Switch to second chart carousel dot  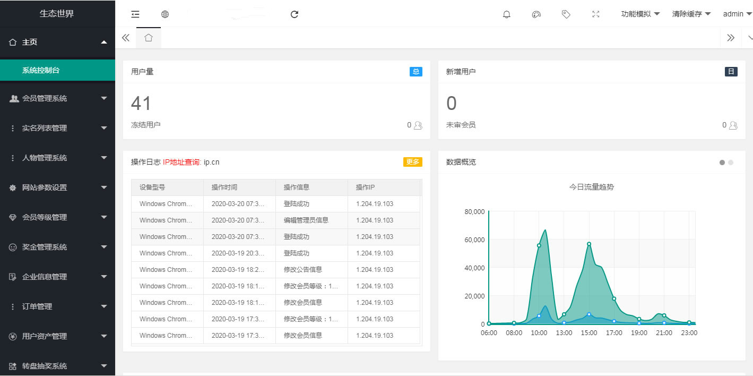click(x=731, y=163)
